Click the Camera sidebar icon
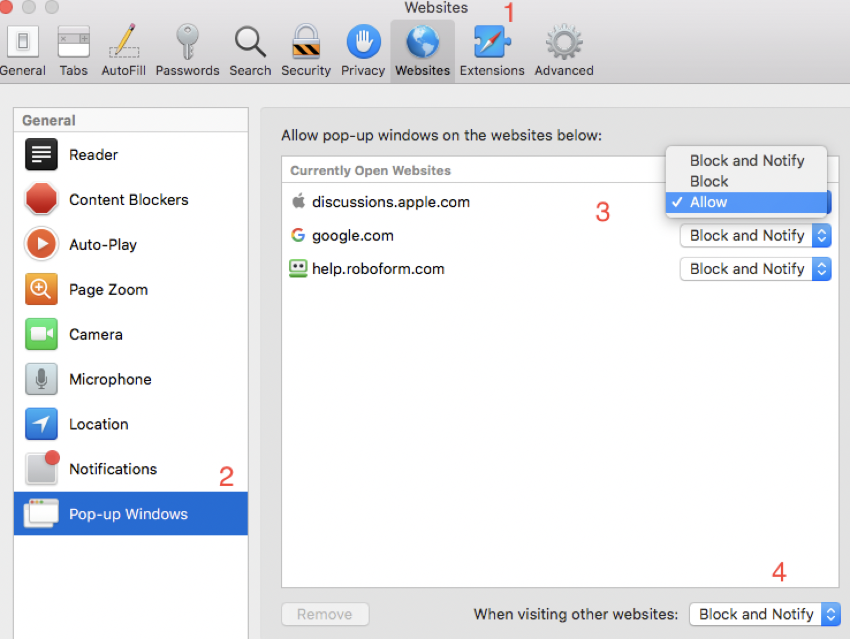 click(41, 334)
